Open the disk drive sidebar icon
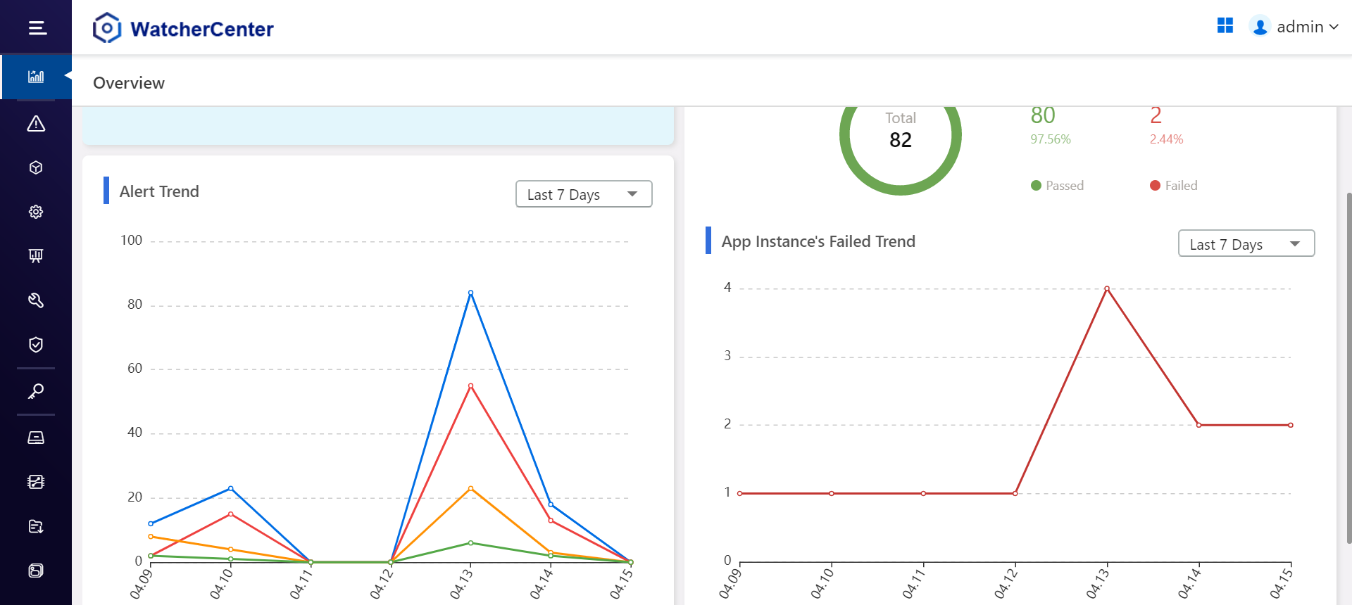Image resolution: width=1352 pixels, height=605 pixels. [x=36, y=438]
